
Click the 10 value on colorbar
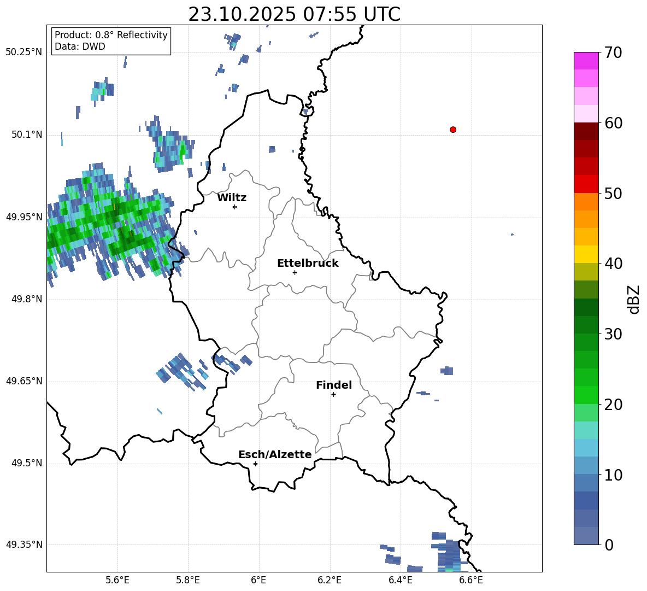coord(613,475)
